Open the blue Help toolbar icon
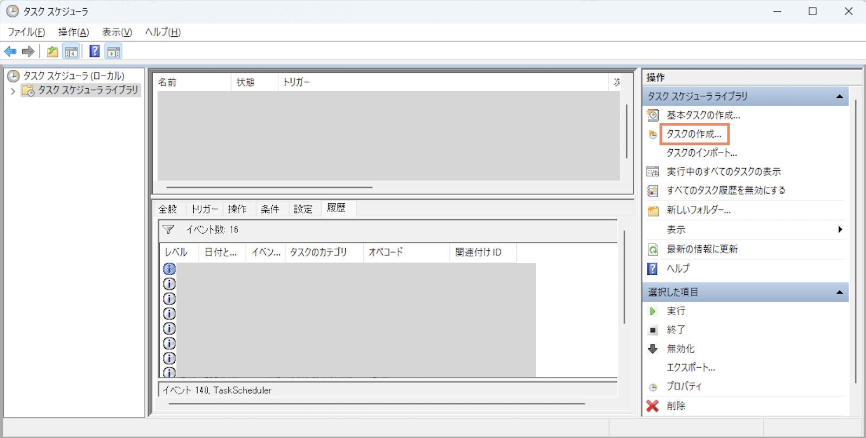Image resolution: width=866 pixels, height=438 pixels. pos(95,51)
